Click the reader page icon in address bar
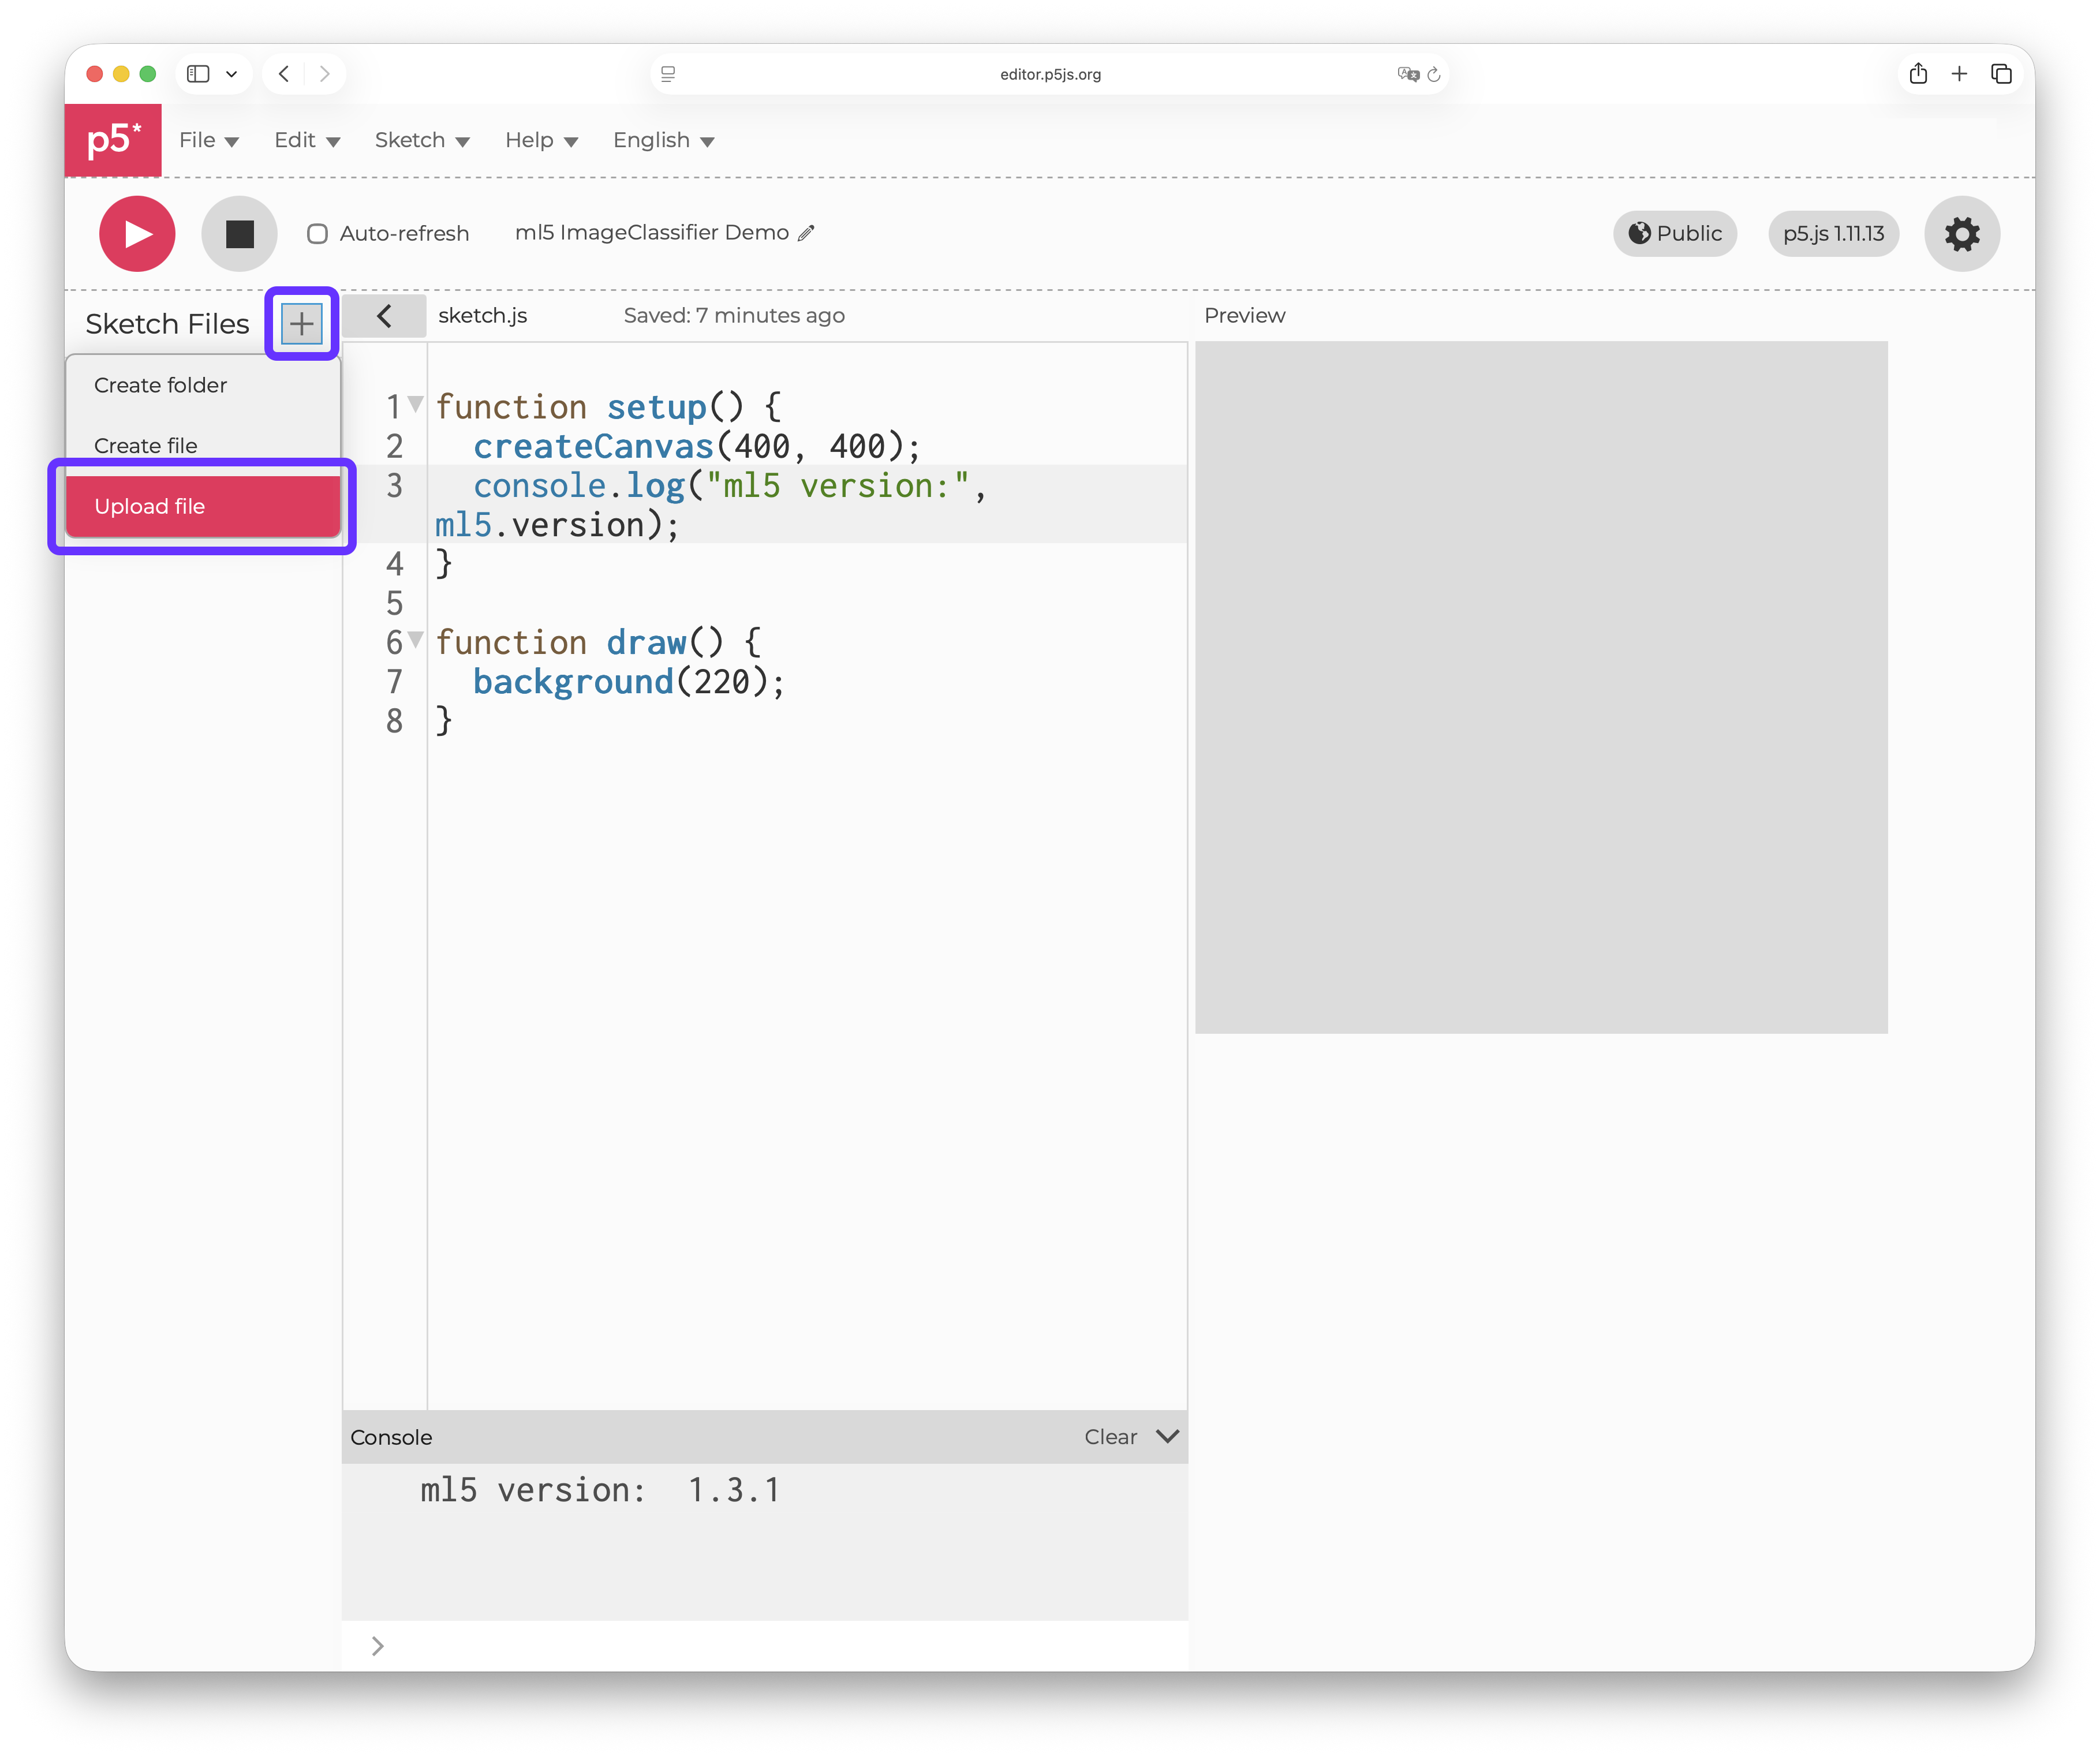Image resolution: width=2100 pixels, height=1757 pixels. click(668, 74)
